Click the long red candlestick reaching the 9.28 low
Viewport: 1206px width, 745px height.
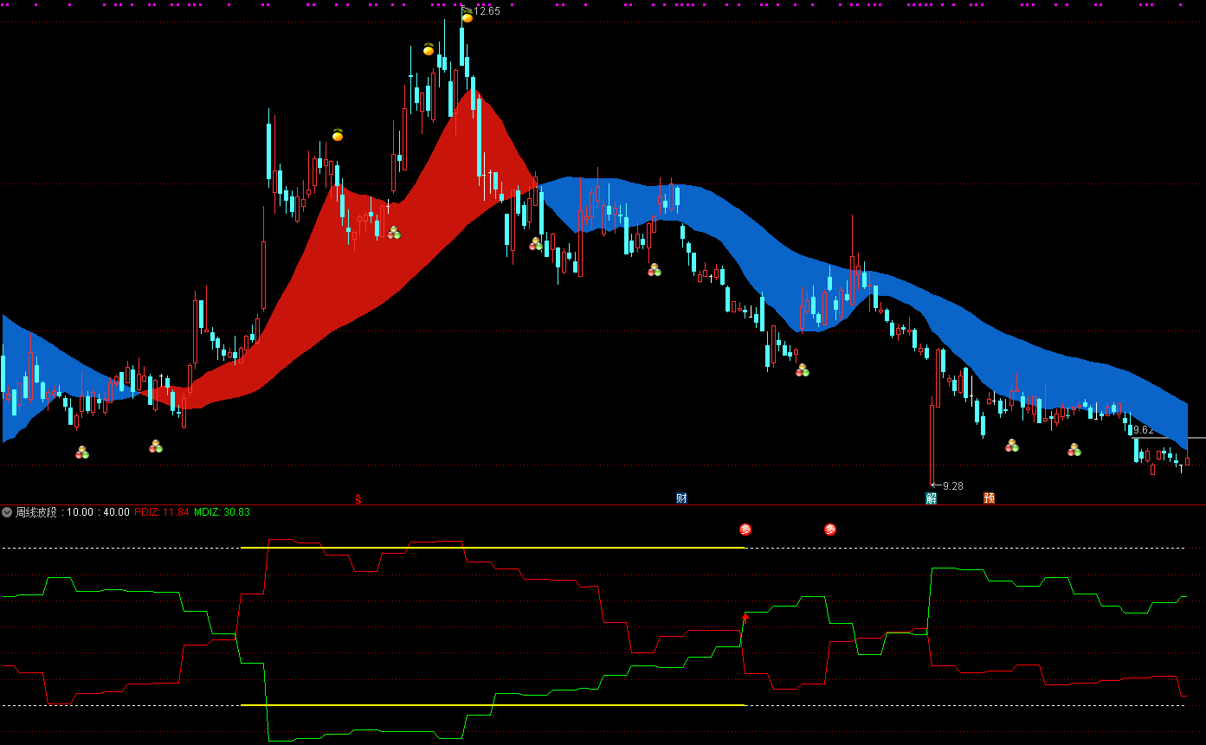932,441
